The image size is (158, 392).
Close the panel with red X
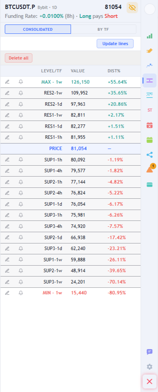pos(149,381)
